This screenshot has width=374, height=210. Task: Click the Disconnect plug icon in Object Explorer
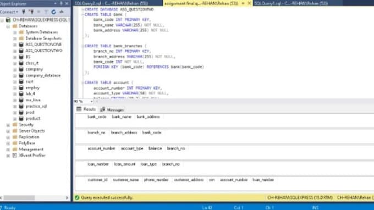point(31,12)
